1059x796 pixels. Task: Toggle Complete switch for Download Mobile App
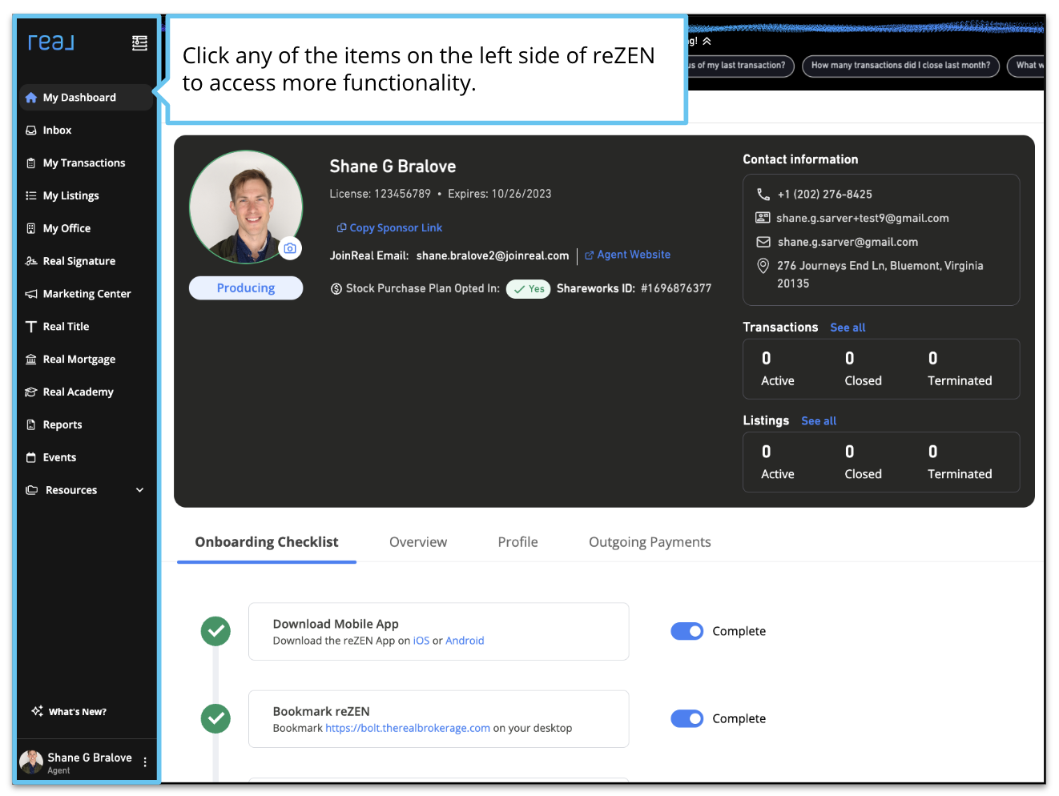tap(687, 631)
